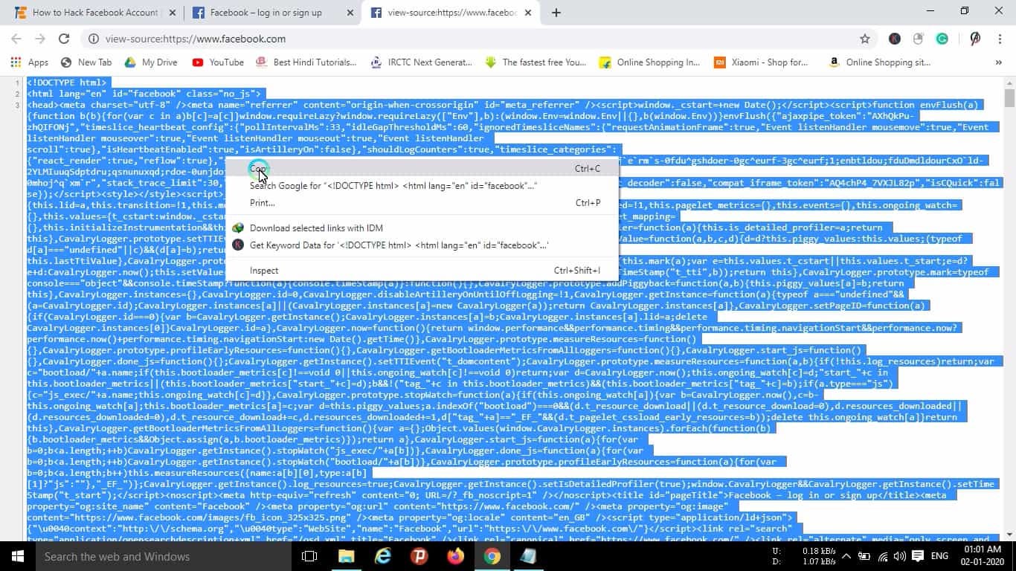
Task: Open the red P app on taskbar
Action: pyautogui.click(x=419, y=556)
